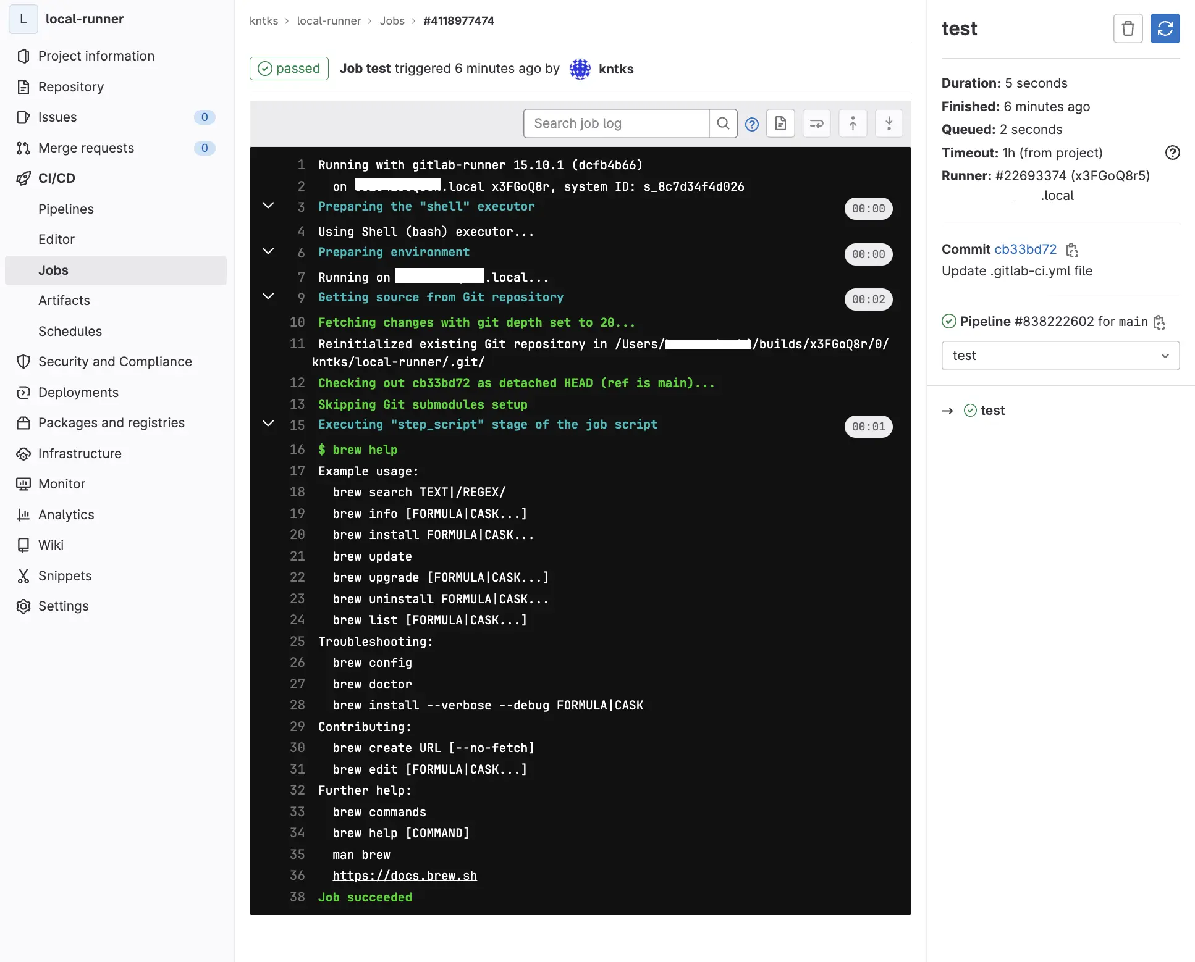Viewport: 1195px width, 962px height.
Task: Click the Search job log field
Action: [x=616, y=123]
